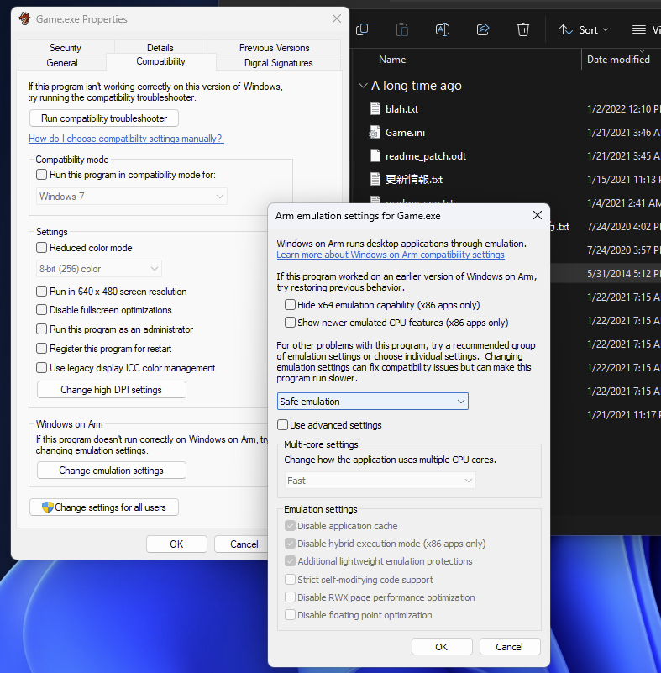
Task: Select the 更新情報.txt file name
Action: coord(413,180)
